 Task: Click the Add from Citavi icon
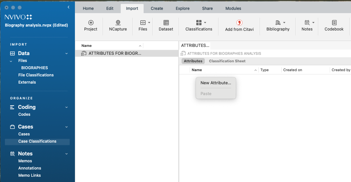coord(239,23)
